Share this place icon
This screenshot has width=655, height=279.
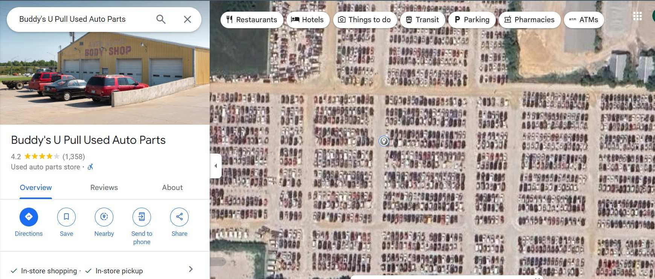tap(179, 217)
